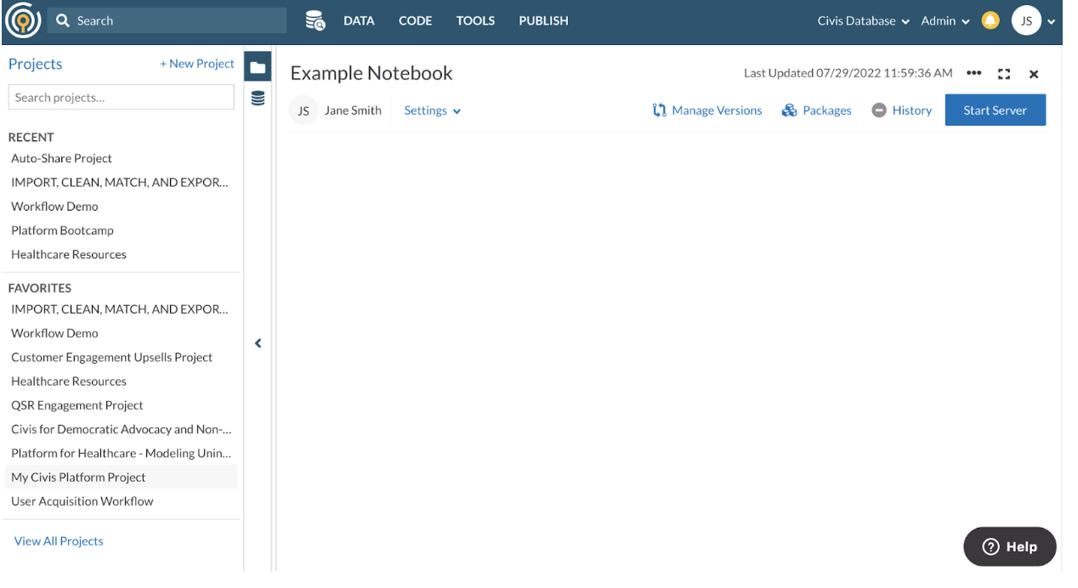Open the TOOLS menu
The width and height of the screenshot is (1078, 588).
tap(475, 21)
